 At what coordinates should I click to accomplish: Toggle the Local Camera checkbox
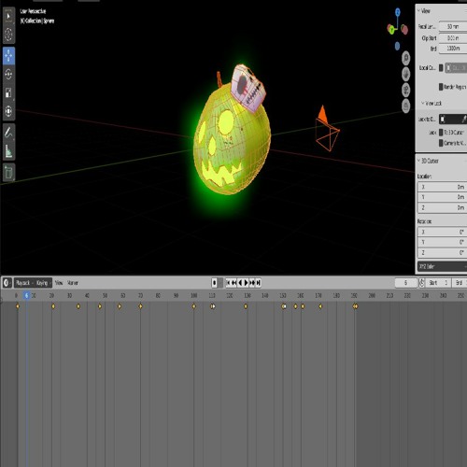441,67
